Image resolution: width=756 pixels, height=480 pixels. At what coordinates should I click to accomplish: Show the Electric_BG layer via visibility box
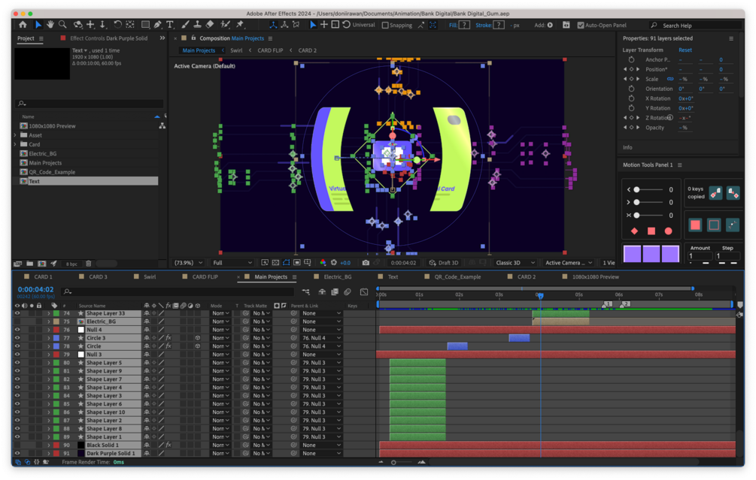click(x=17, y=322)
